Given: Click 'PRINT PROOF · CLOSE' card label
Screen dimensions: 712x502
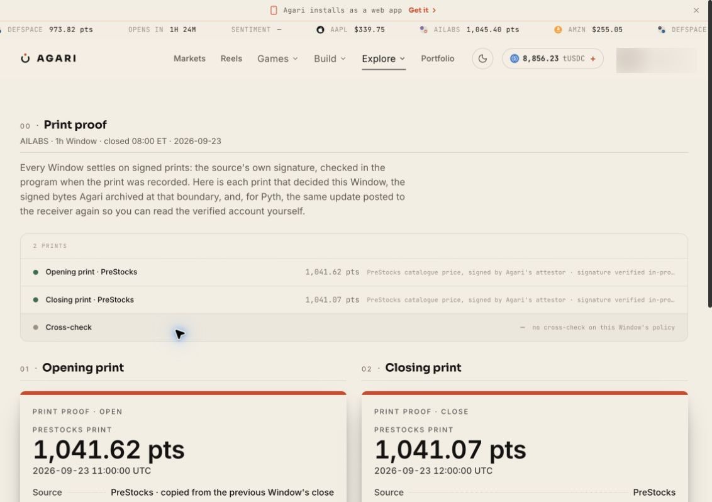Looking at the screenshot, I should coord(421,411).
